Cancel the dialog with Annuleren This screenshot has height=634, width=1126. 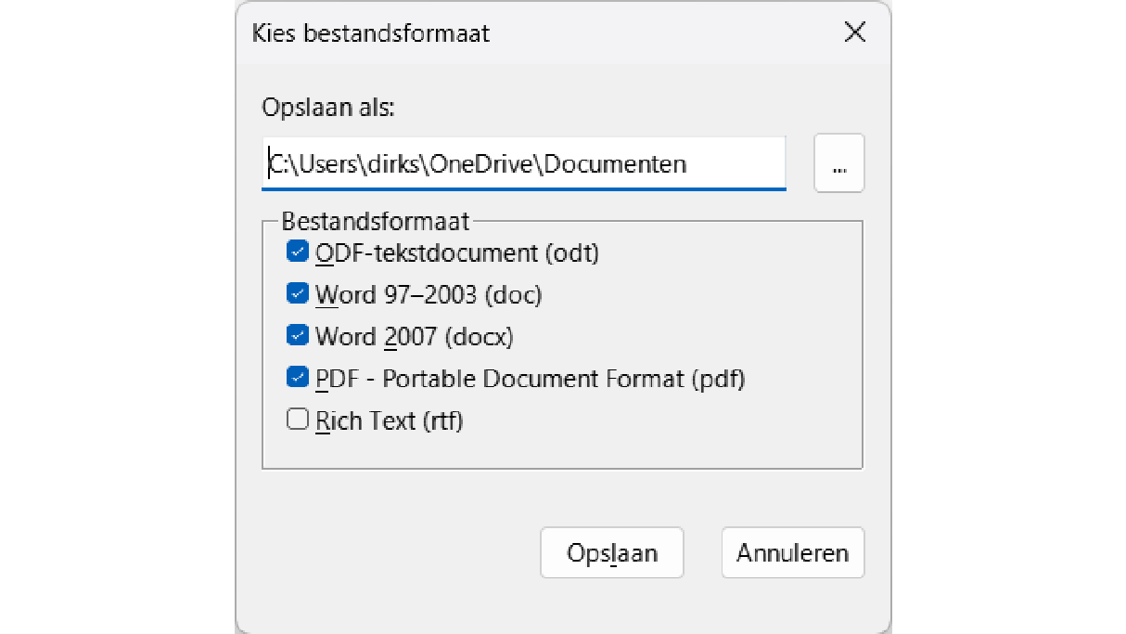pos(792,552)
